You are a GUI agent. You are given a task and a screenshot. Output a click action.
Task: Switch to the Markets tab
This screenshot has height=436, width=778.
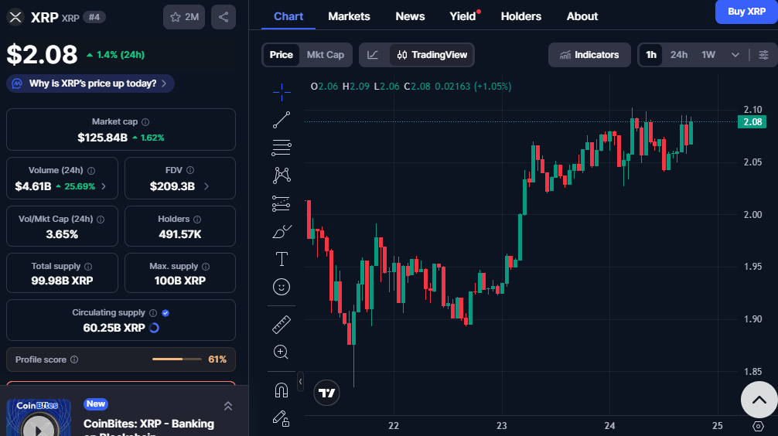coord(349,16)
